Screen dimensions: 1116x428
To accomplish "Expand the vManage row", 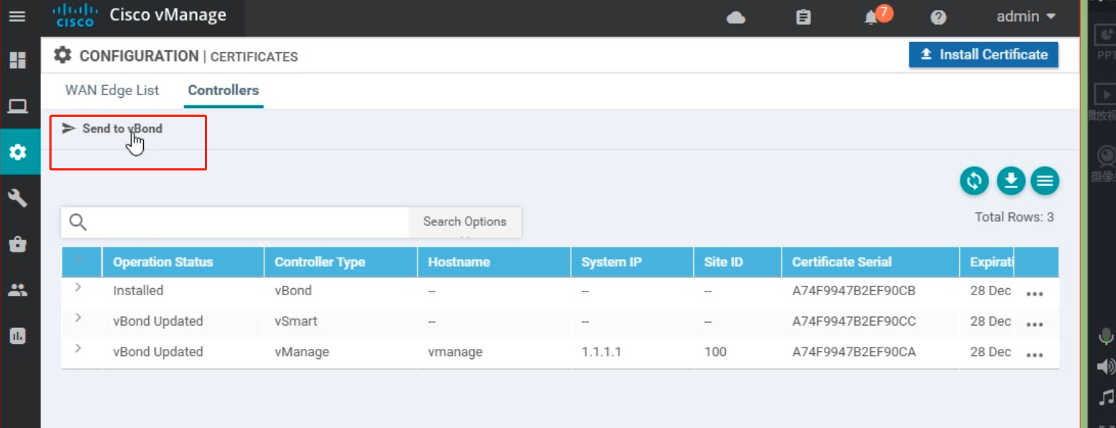I will click(78, 349).
